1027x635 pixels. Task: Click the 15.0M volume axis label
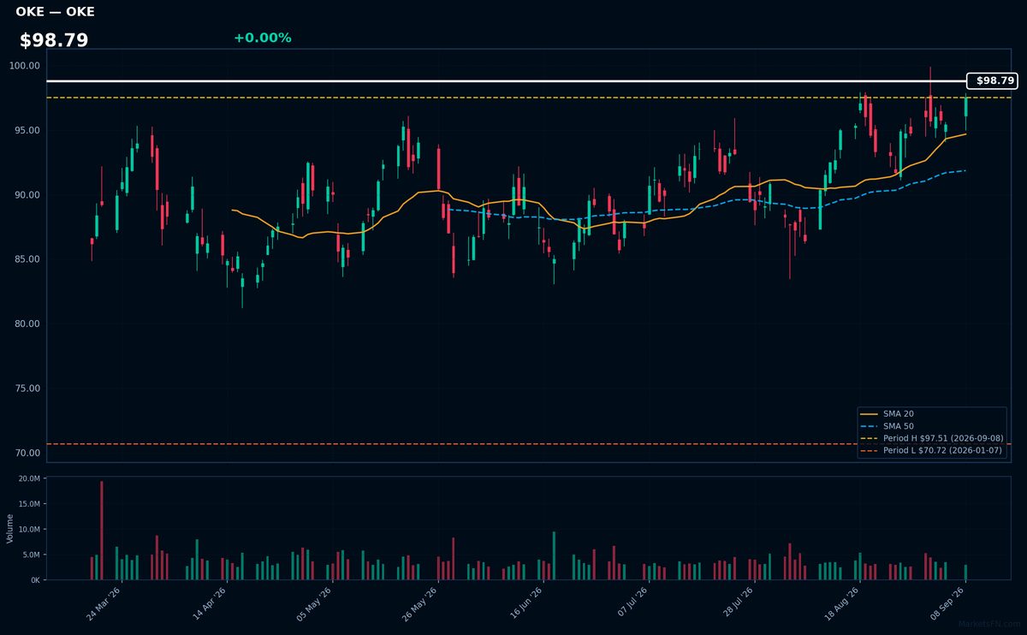29,504
